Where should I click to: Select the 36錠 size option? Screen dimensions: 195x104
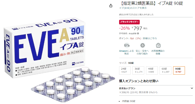point(138,70)
